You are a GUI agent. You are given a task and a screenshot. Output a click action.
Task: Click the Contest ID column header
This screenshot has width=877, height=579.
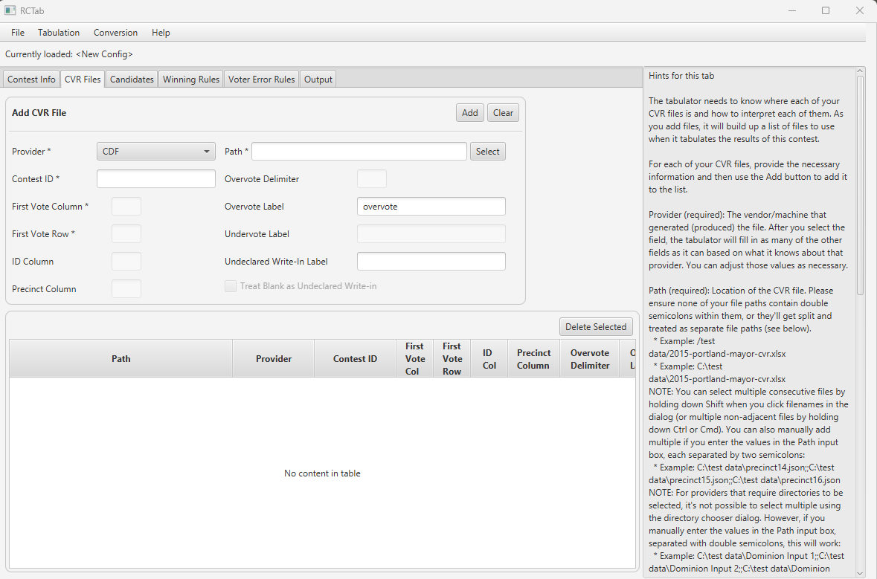point(355,359)
